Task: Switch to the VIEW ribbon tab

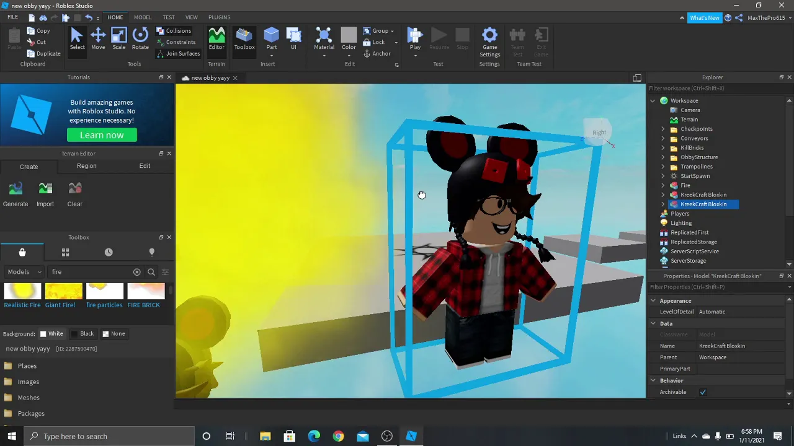Action: pos(192,17)
